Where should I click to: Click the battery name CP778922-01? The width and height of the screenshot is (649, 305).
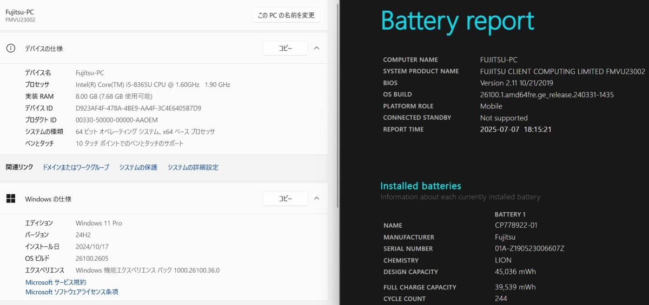click(x=516, y=226)
